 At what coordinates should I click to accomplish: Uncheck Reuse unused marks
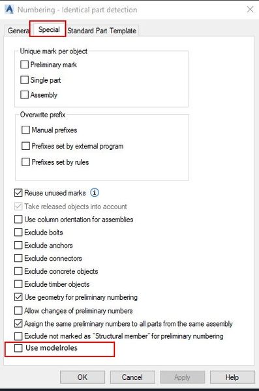click(x=18, y=193)
